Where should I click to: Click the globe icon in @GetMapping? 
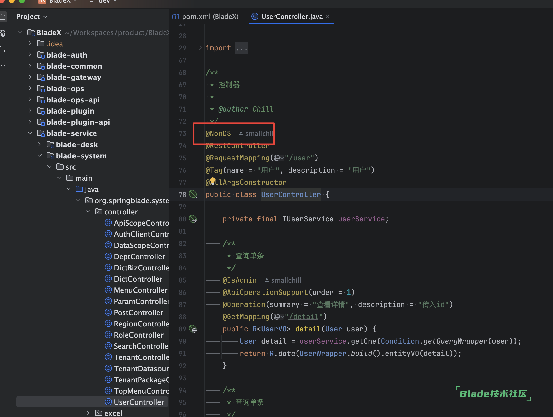point(277,317)
